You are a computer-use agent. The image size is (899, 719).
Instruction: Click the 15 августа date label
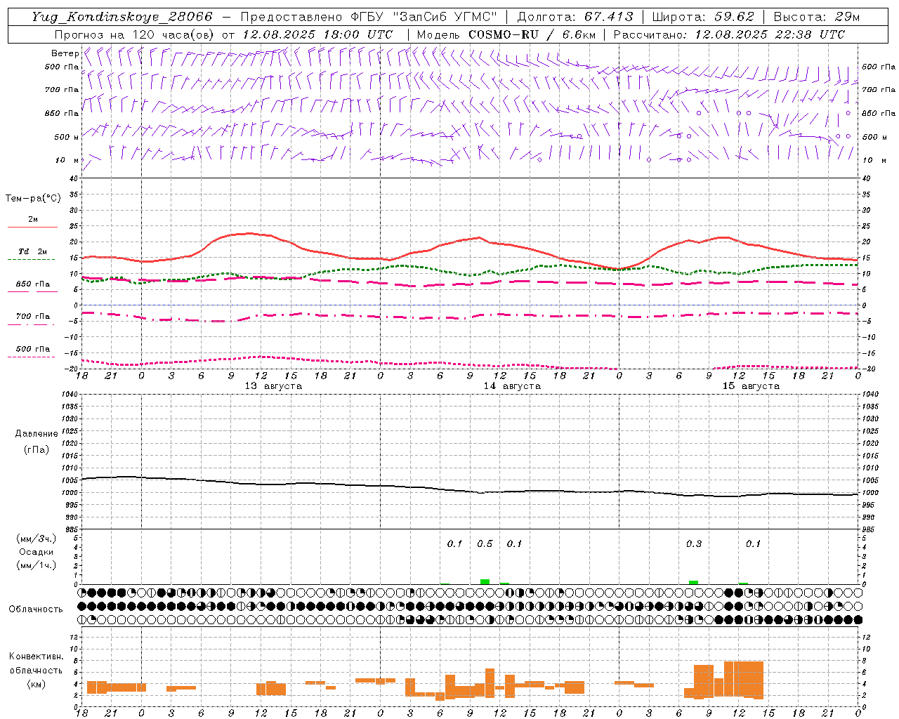coord(751,386)
